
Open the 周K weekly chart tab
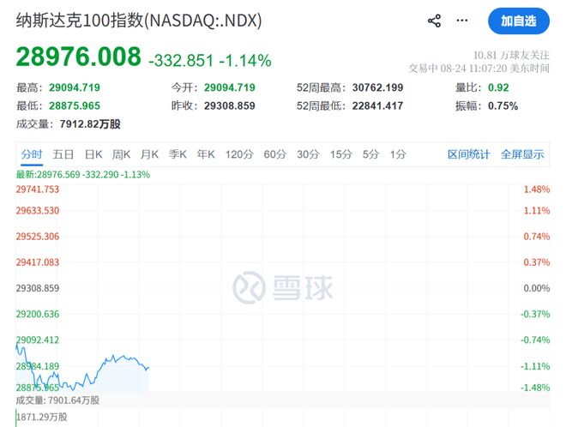point(121,154)
